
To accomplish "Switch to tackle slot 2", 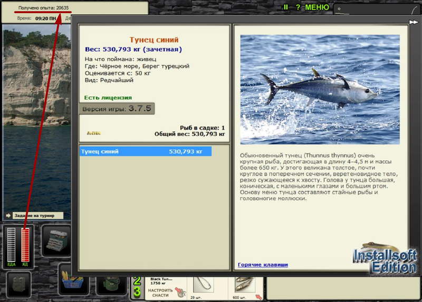I will coord(137,281).
